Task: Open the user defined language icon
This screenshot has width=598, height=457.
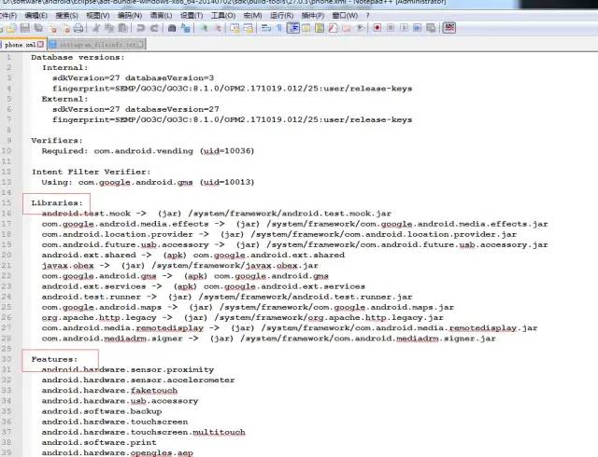Action: 306,28
